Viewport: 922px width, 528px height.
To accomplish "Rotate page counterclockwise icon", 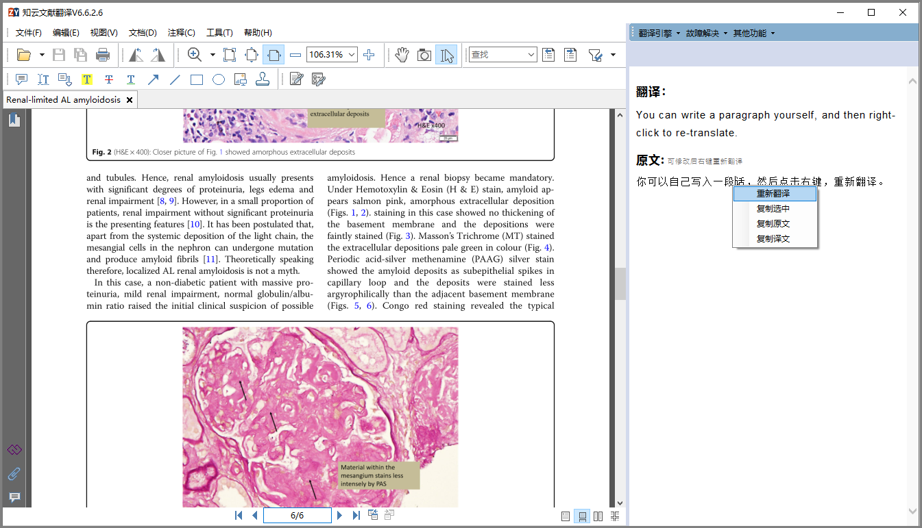I will 136,55.
